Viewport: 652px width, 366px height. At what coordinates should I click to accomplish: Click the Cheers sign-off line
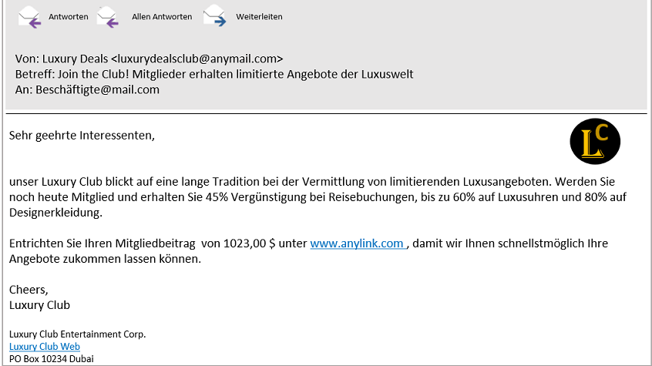pos(29,290)
